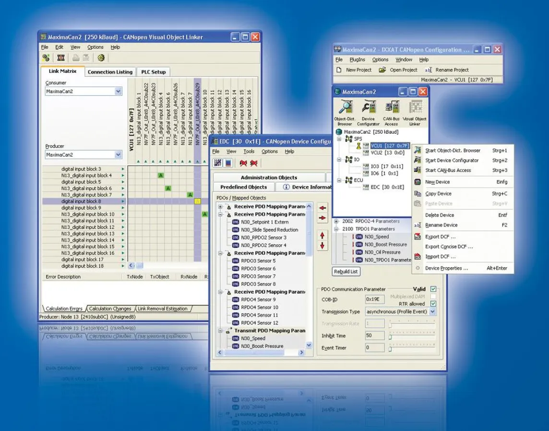This screenshot has height=431, width=549.
Task: Click the COB-ID input field
Action: pyautogui.click(x=374, y=299)
